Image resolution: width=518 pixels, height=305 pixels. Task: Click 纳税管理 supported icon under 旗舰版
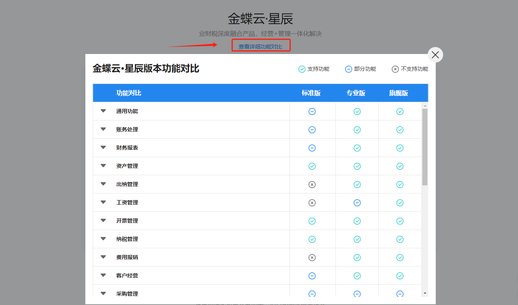point(400,239)
